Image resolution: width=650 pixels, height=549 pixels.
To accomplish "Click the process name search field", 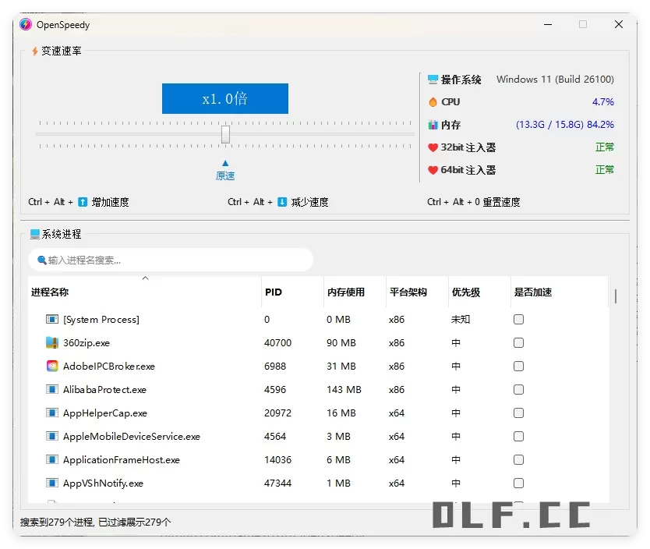I will pyautogui.click(x=171, y=259).
